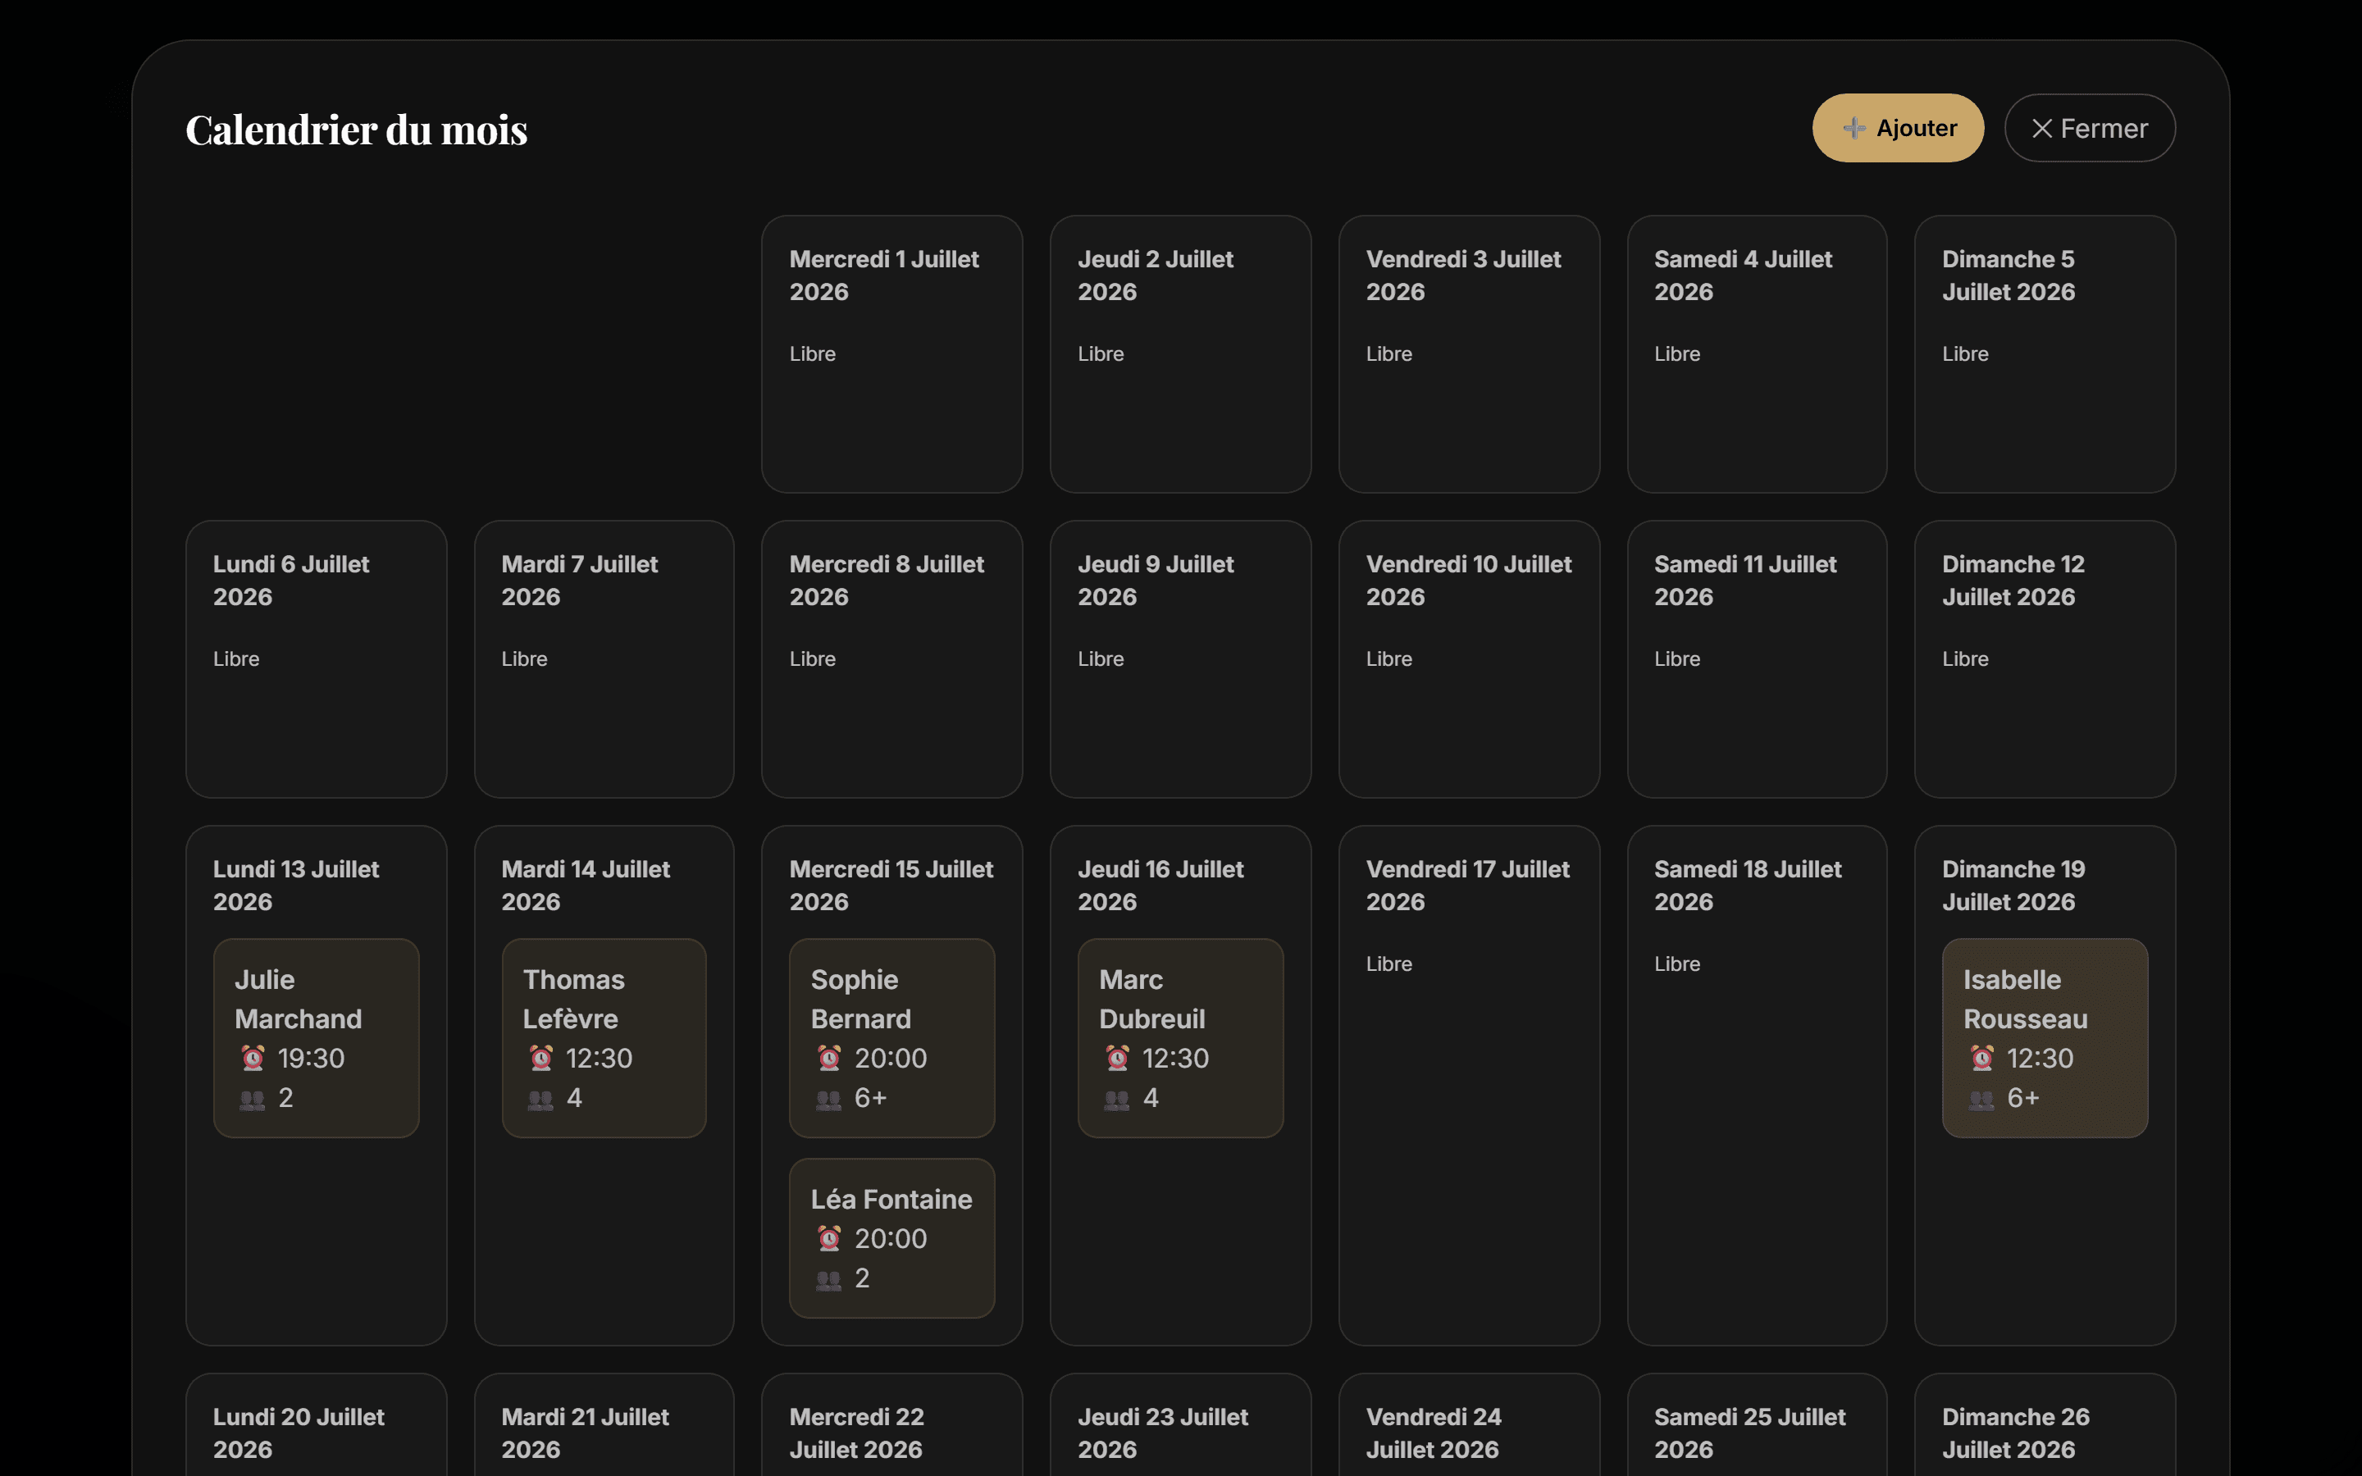Click the 6+ guest count for Isabelle Rousseau
The width and height of the screenshot is (2362, 1476).
(2023, 1098)
